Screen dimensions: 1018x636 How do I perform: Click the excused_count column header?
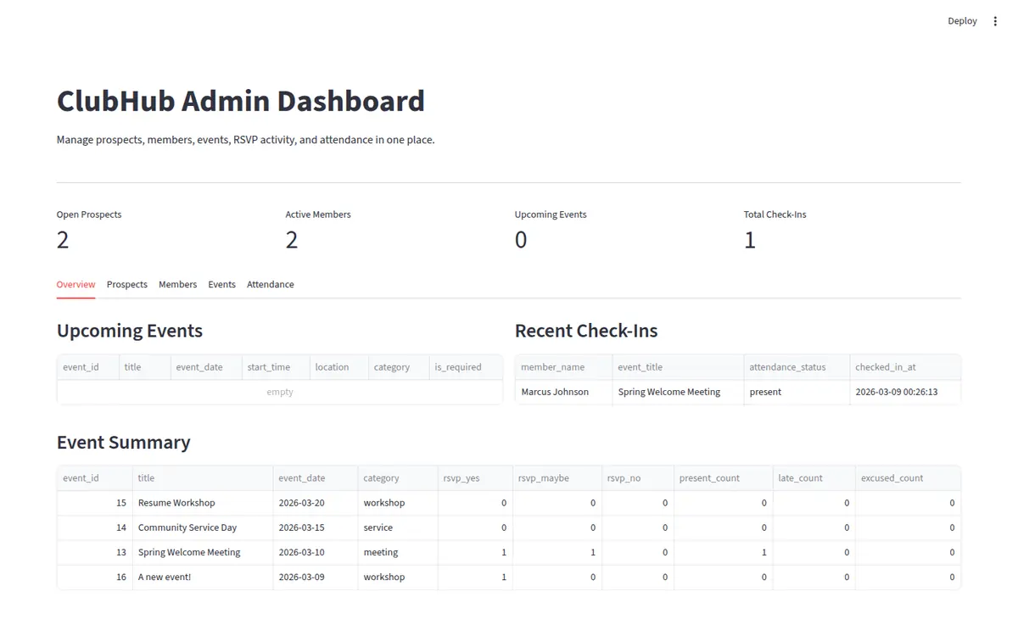tap(908, 478)
